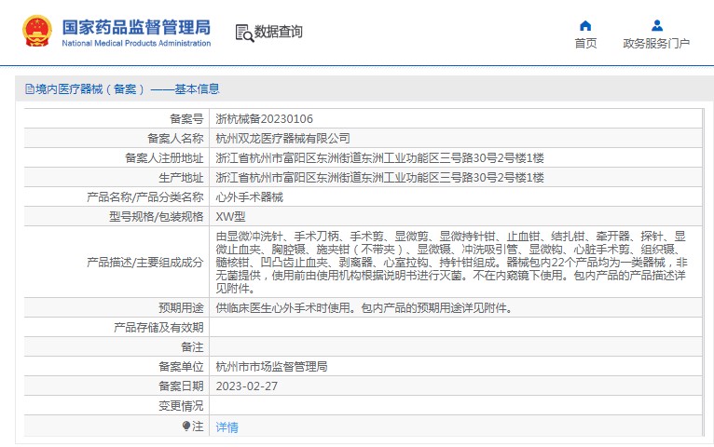Image resolution: width=714 pixels, height=447 pixels.
Task: Click the 备案号 row label
Action: click(186, 119)
